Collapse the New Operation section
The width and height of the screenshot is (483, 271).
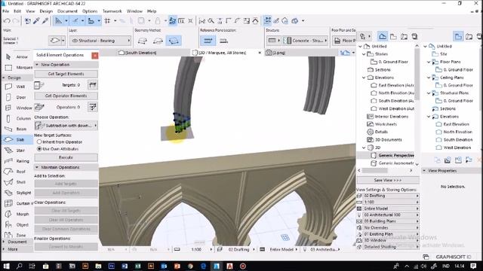pyautogui.click(x=37, y=65)
